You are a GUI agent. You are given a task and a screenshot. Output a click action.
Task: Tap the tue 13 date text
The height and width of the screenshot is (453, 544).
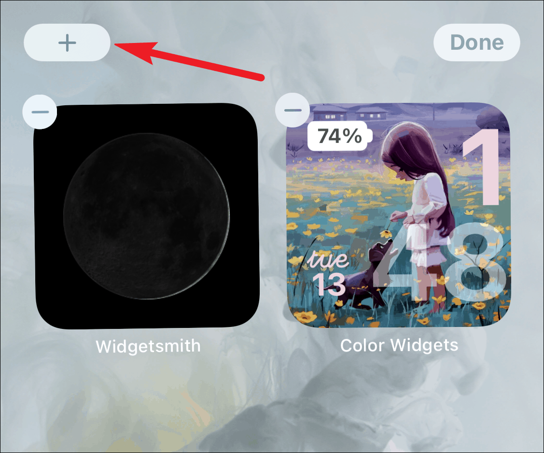[x=328, y=273]
